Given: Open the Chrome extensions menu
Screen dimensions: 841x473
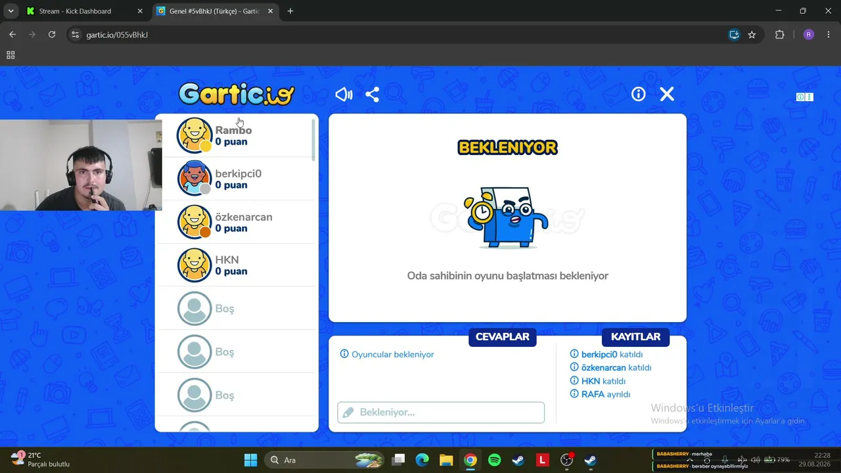Looking at the screenshot, I should click(x=780, y=35).
